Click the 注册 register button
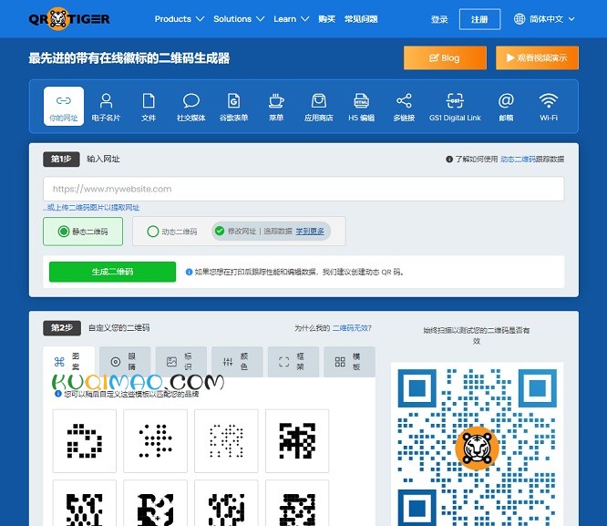607x526 pixels. (479, 19)
